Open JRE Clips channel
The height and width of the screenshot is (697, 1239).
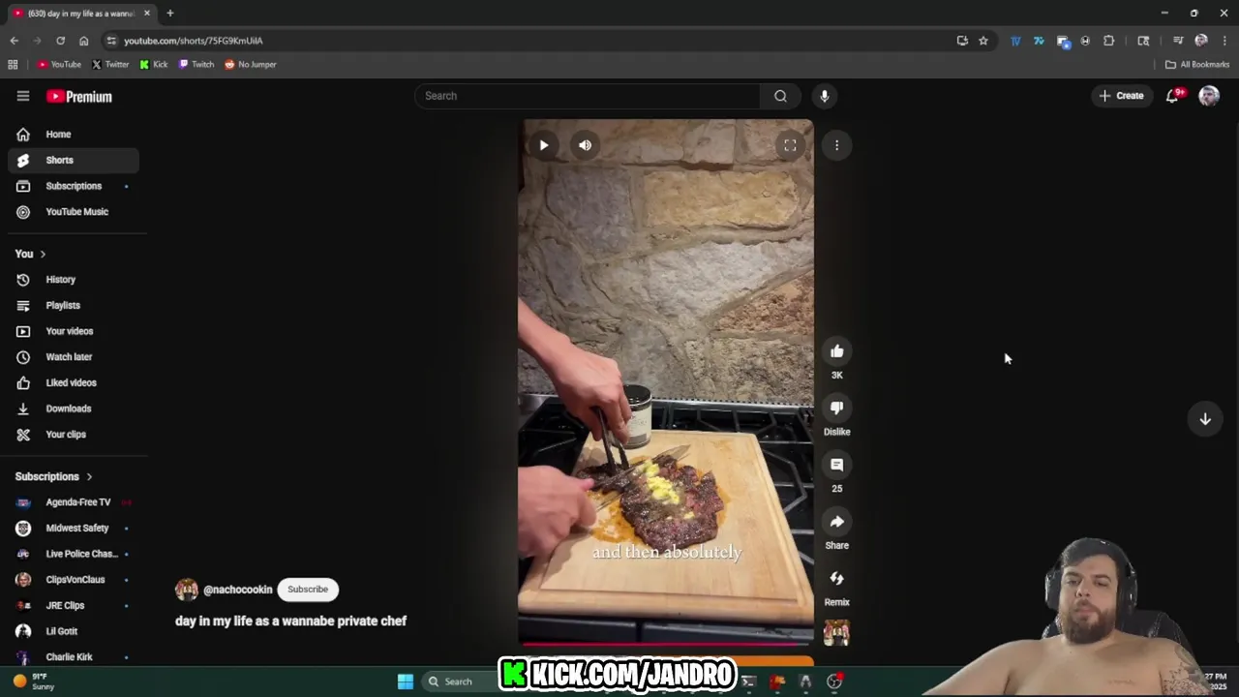tap(74, 606)
